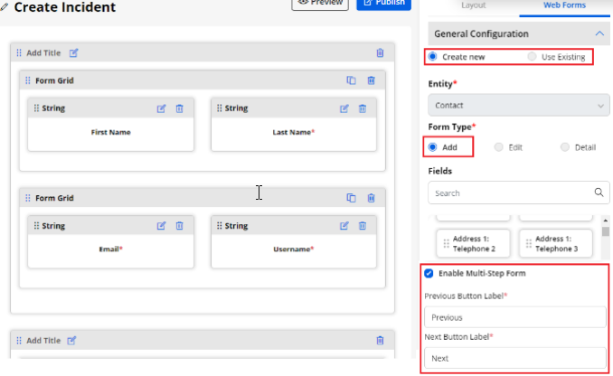Edit the First Name string field
This screenshot has height=376, width=613.
click(161, 108)
